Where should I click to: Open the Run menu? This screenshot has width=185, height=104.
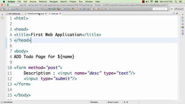click(x=81, y=2)
